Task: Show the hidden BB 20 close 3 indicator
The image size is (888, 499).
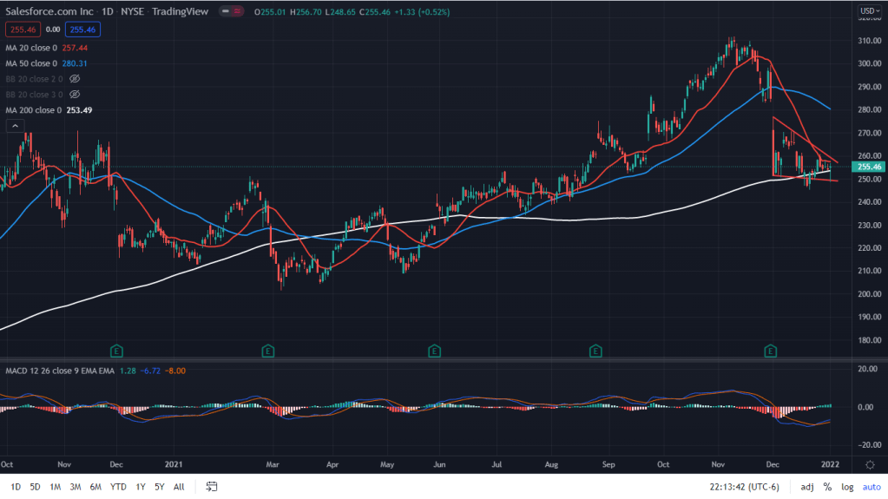Action: tap(75, 94)
